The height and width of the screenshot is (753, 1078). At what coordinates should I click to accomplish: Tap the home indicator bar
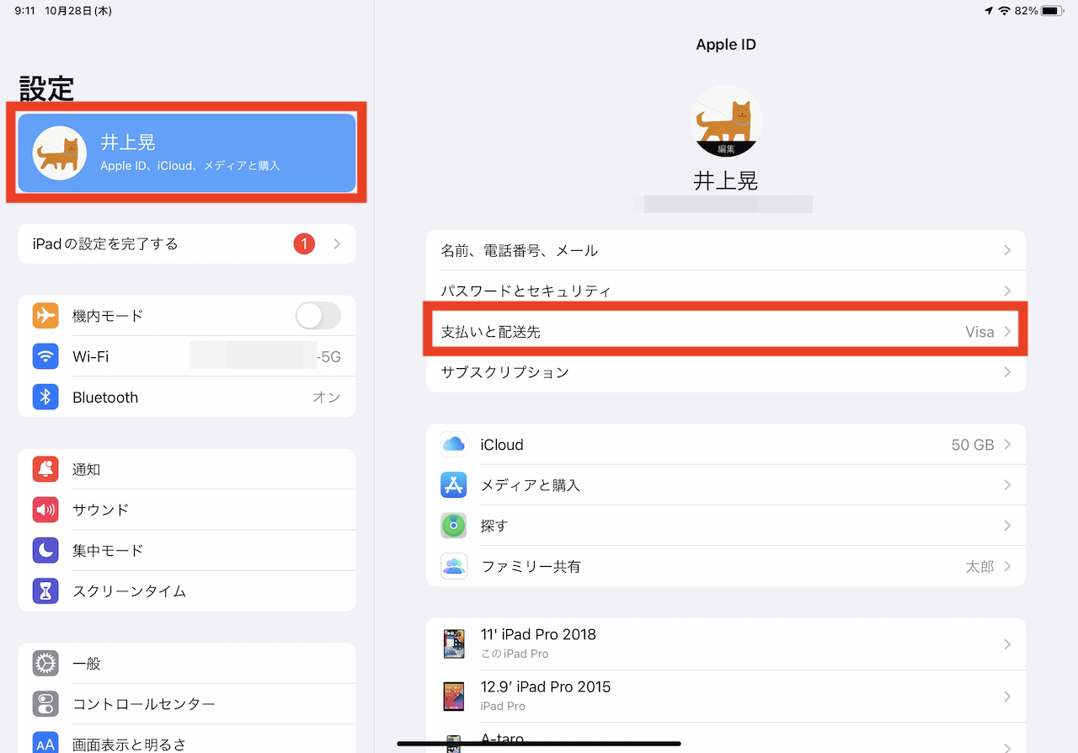click(539, 744)
